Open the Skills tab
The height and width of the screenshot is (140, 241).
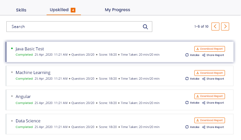pyautogui.click(x=21, y=10)
